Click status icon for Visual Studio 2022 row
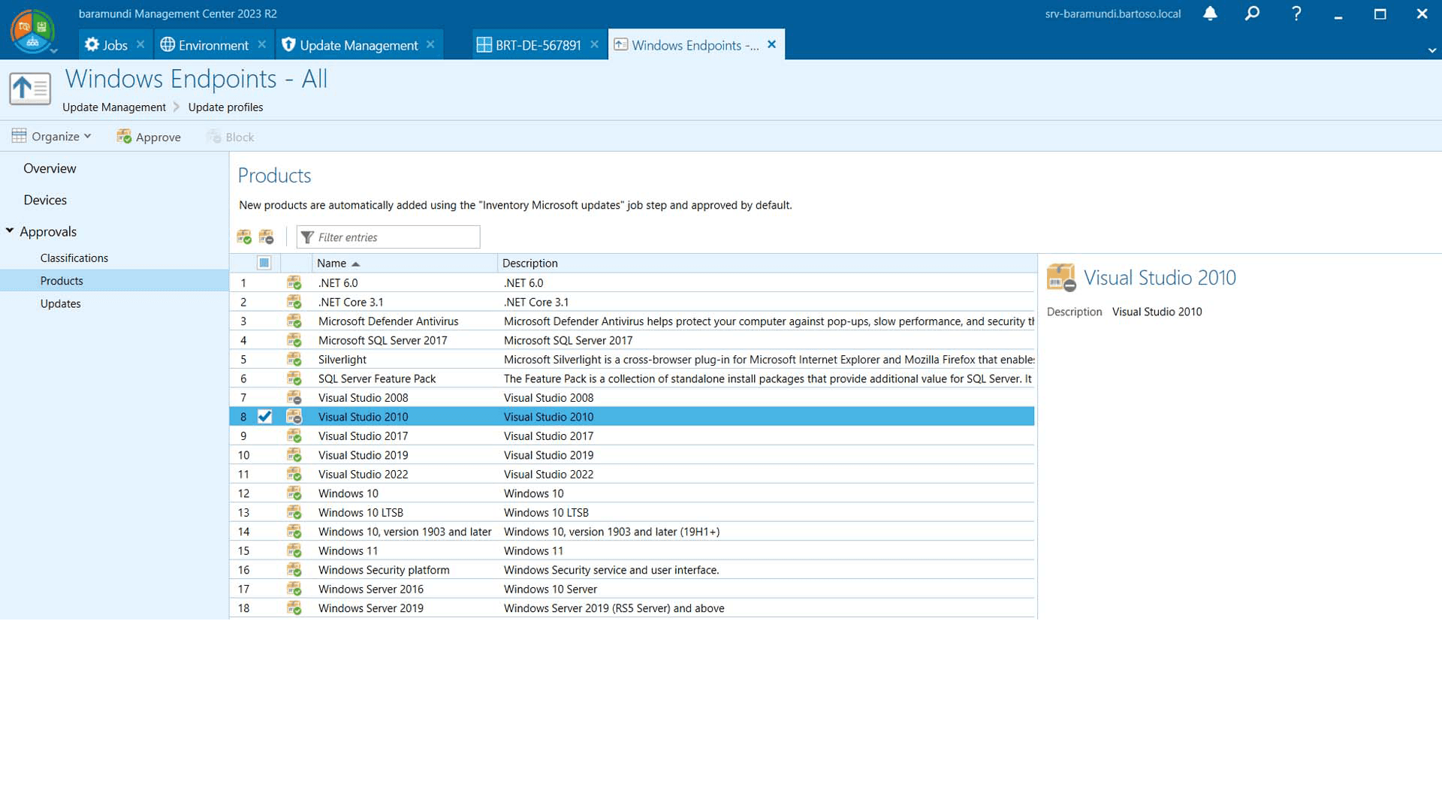 294,474
